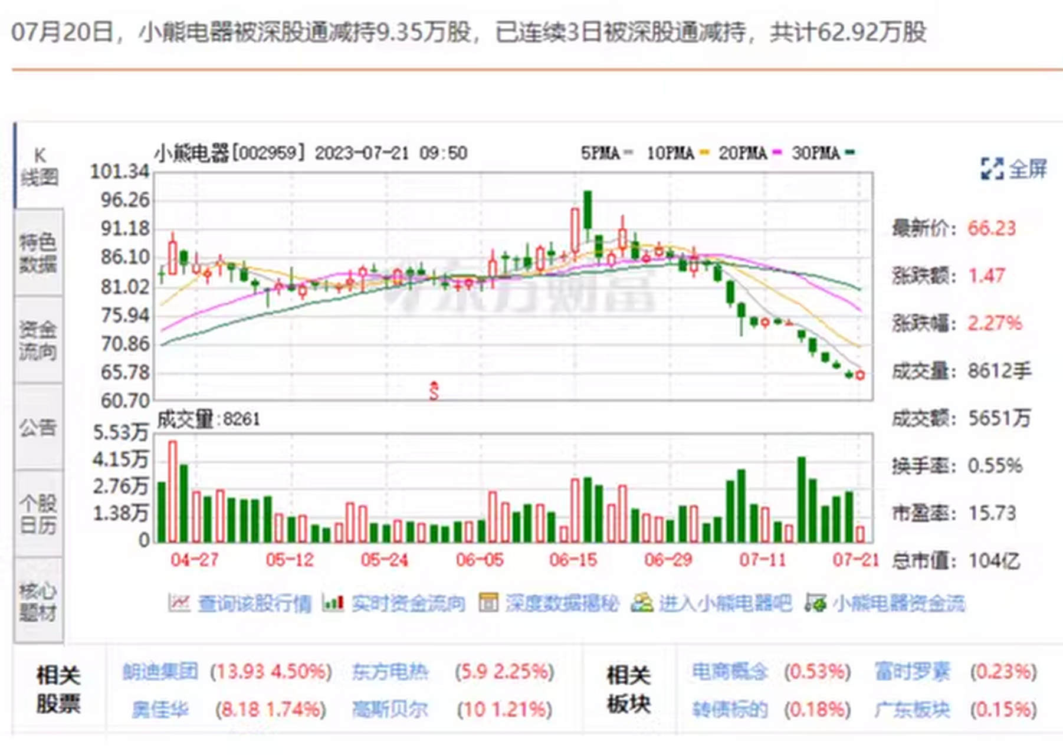
Task: Toggle the 5PMA moving average line
Action: [x=603, y=153]
